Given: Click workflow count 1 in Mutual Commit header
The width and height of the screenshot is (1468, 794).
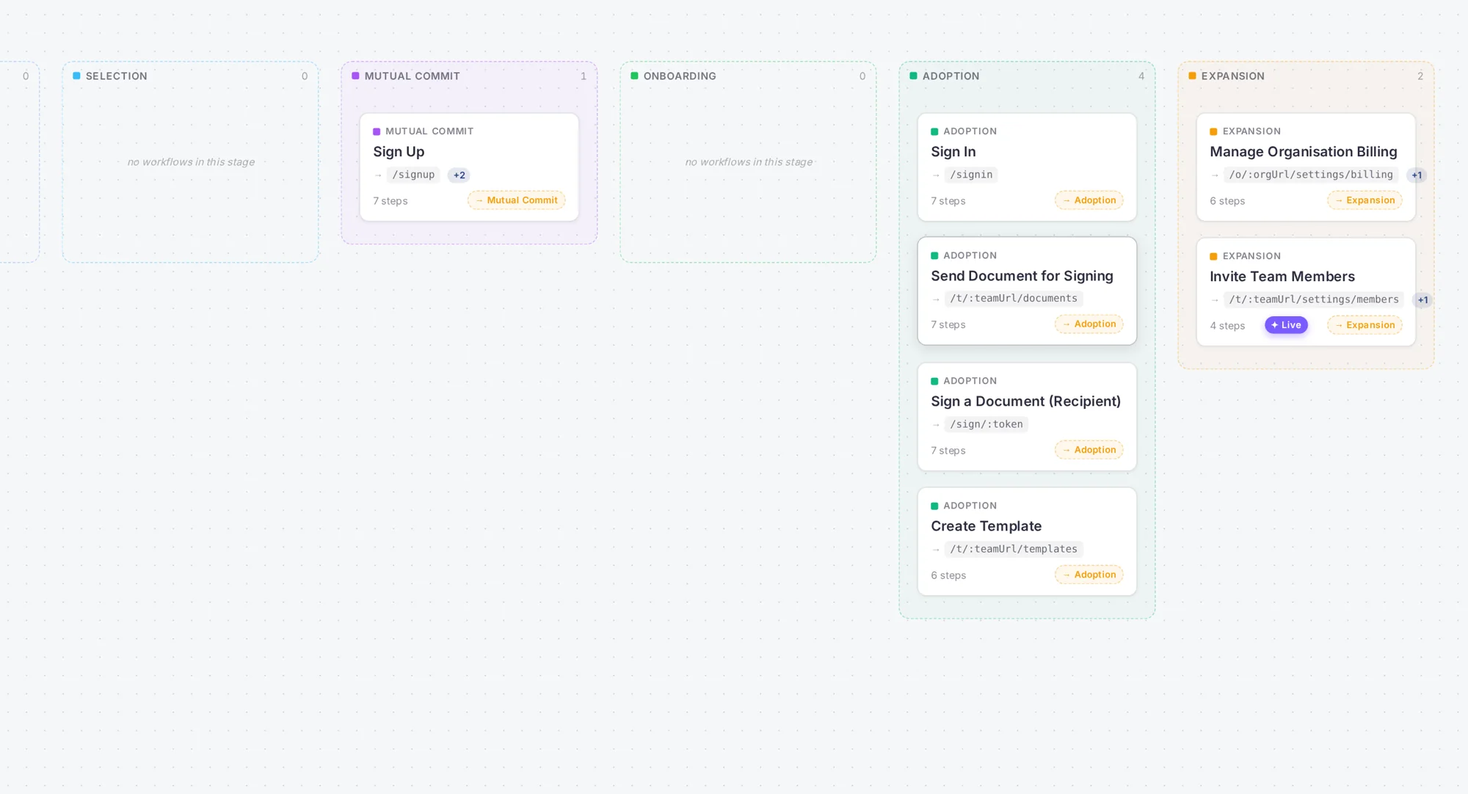Looking at the screenshot, I should 584,76.
